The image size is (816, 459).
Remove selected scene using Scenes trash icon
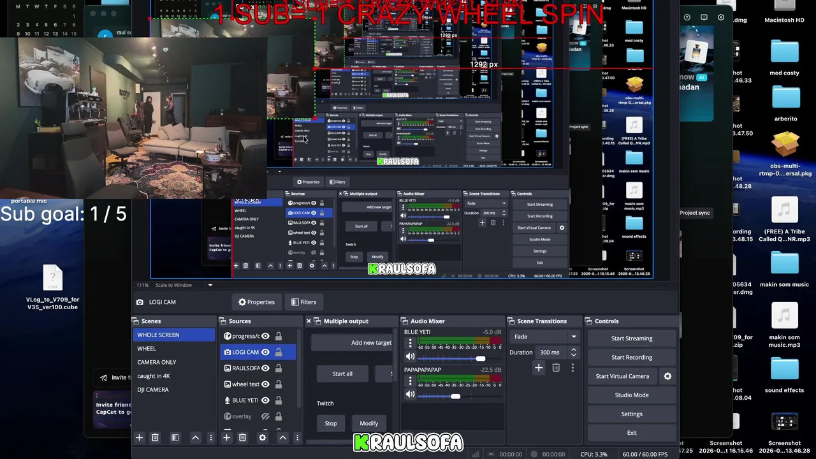tap(155, 437)
